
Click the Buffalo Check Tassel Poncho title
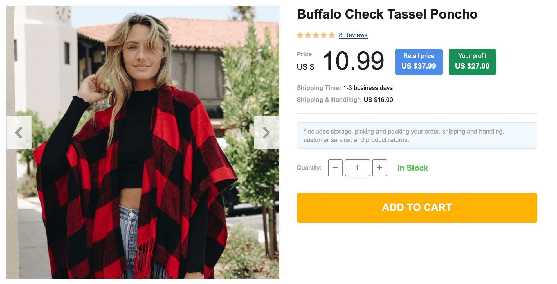[x=387, y=14]
